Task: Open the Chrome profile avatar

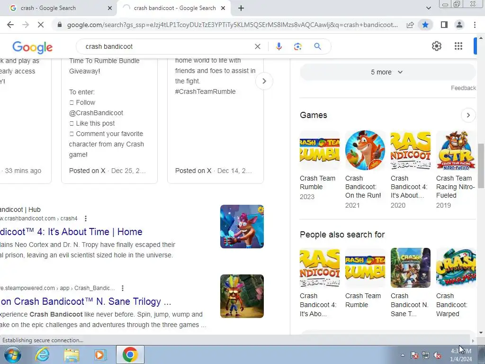Action: click(459, 25)
